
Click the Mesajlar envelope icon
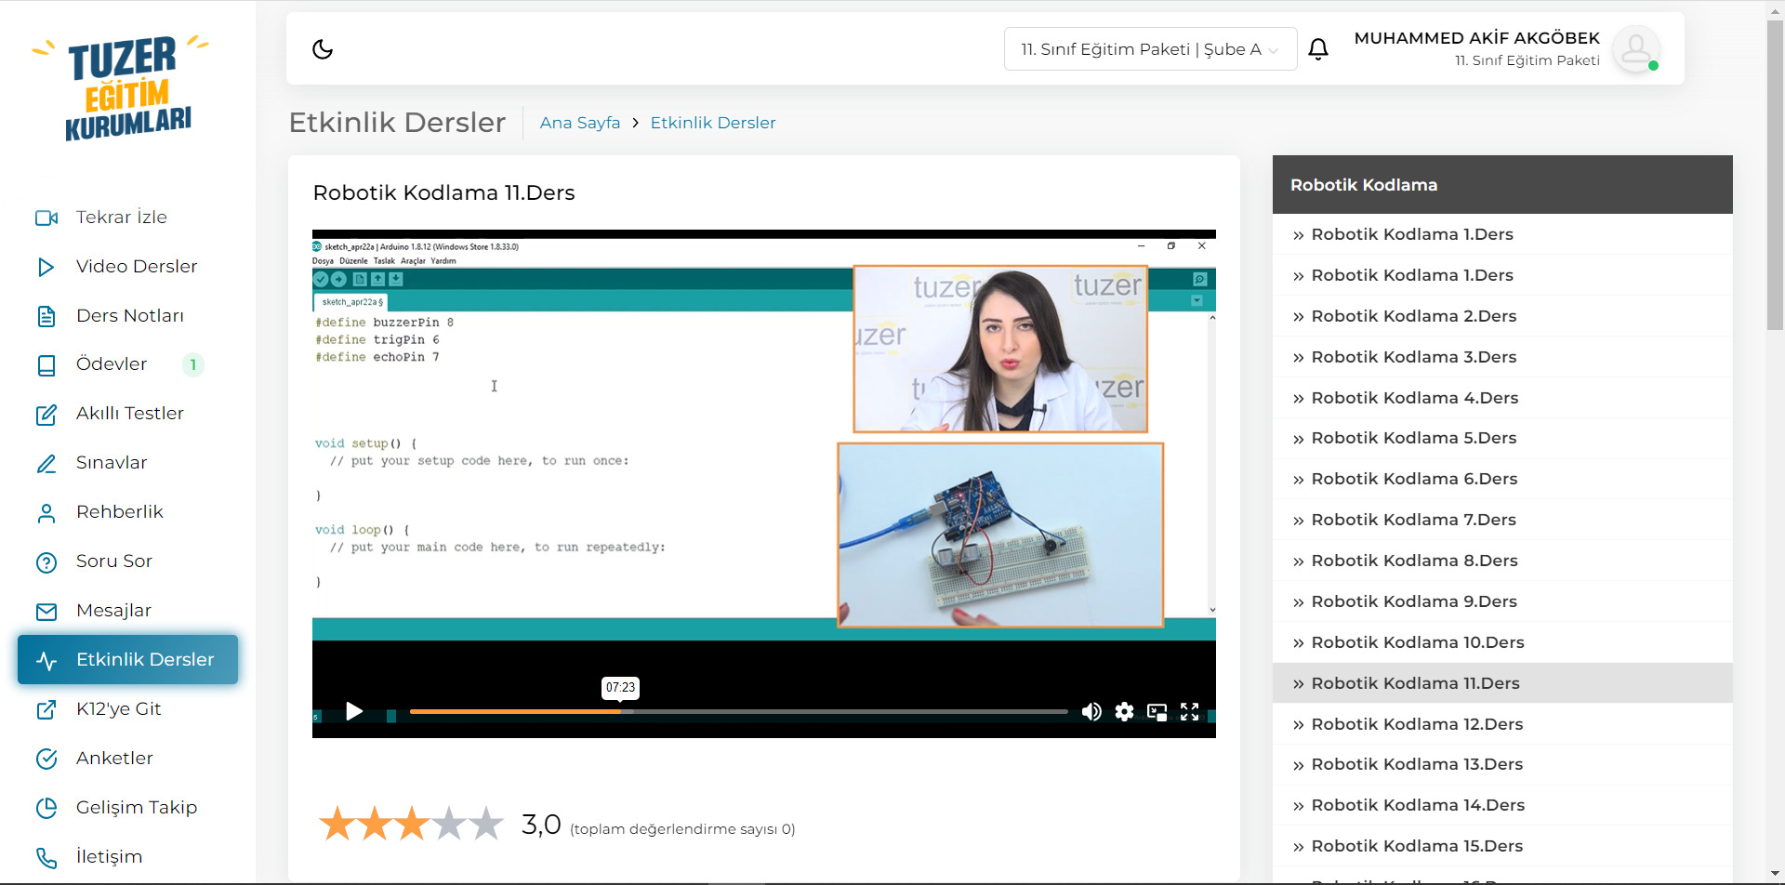pos(46,612)
